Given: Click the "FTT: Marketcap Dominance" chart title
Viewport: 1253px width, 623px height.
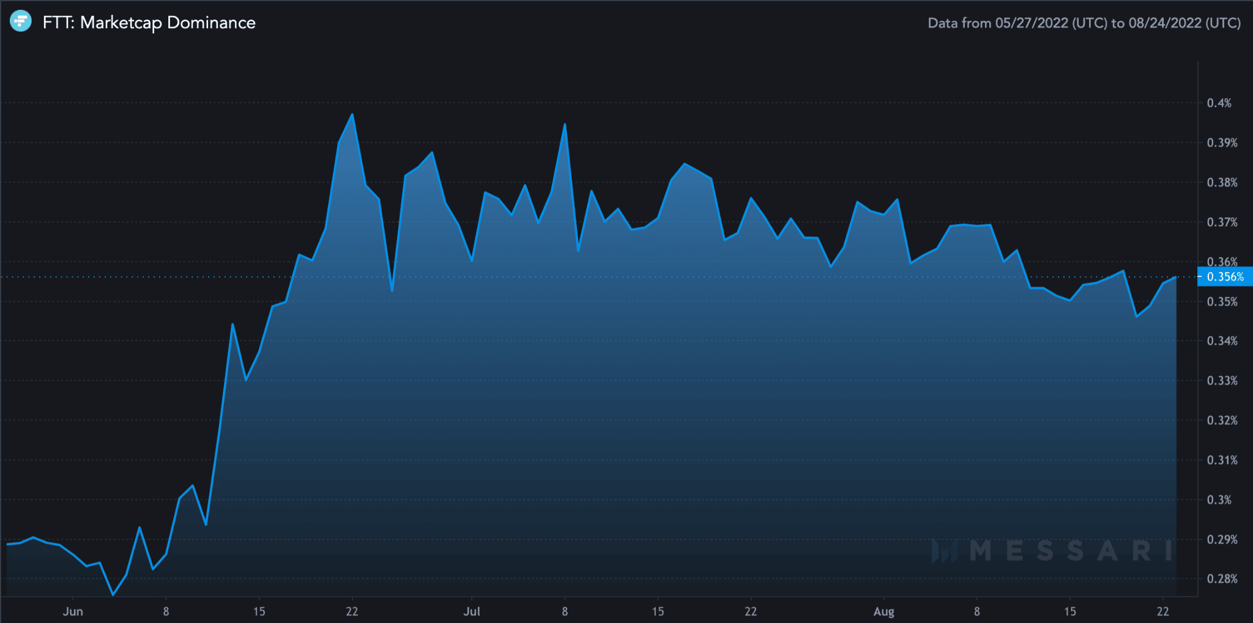Looking at the screenshot, I should [149, 23].
